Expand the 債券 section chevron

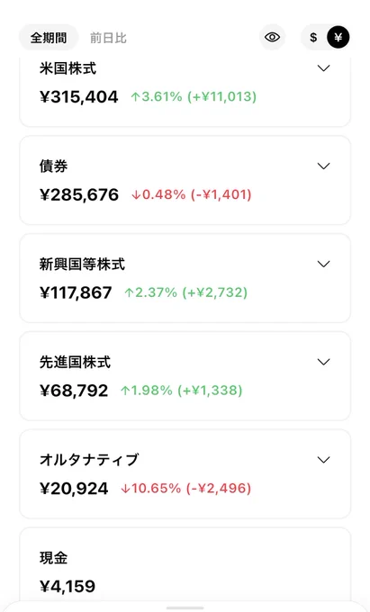coord(323,166)
